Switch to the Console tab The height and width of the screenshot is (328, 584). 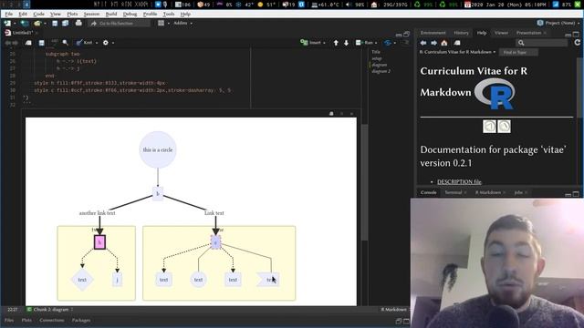(428, 192)
